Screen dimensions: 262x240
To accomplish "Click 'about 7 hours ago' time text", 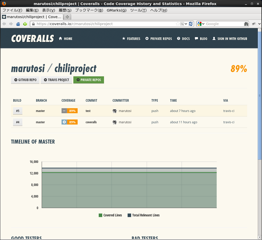I will [183, 111].
